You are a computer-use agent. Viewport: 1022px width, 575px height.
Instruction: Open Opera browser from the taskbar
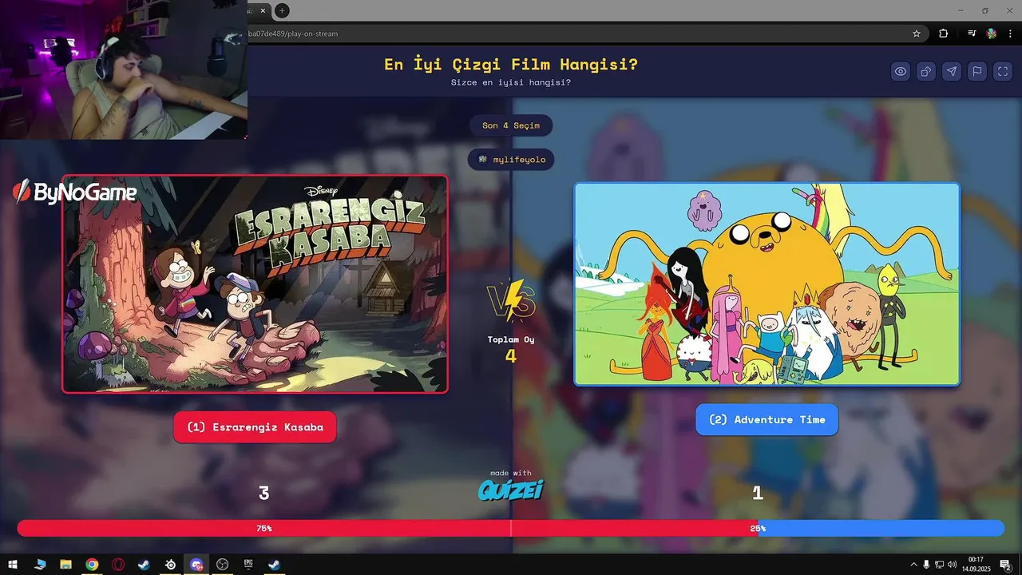(118, 565)
